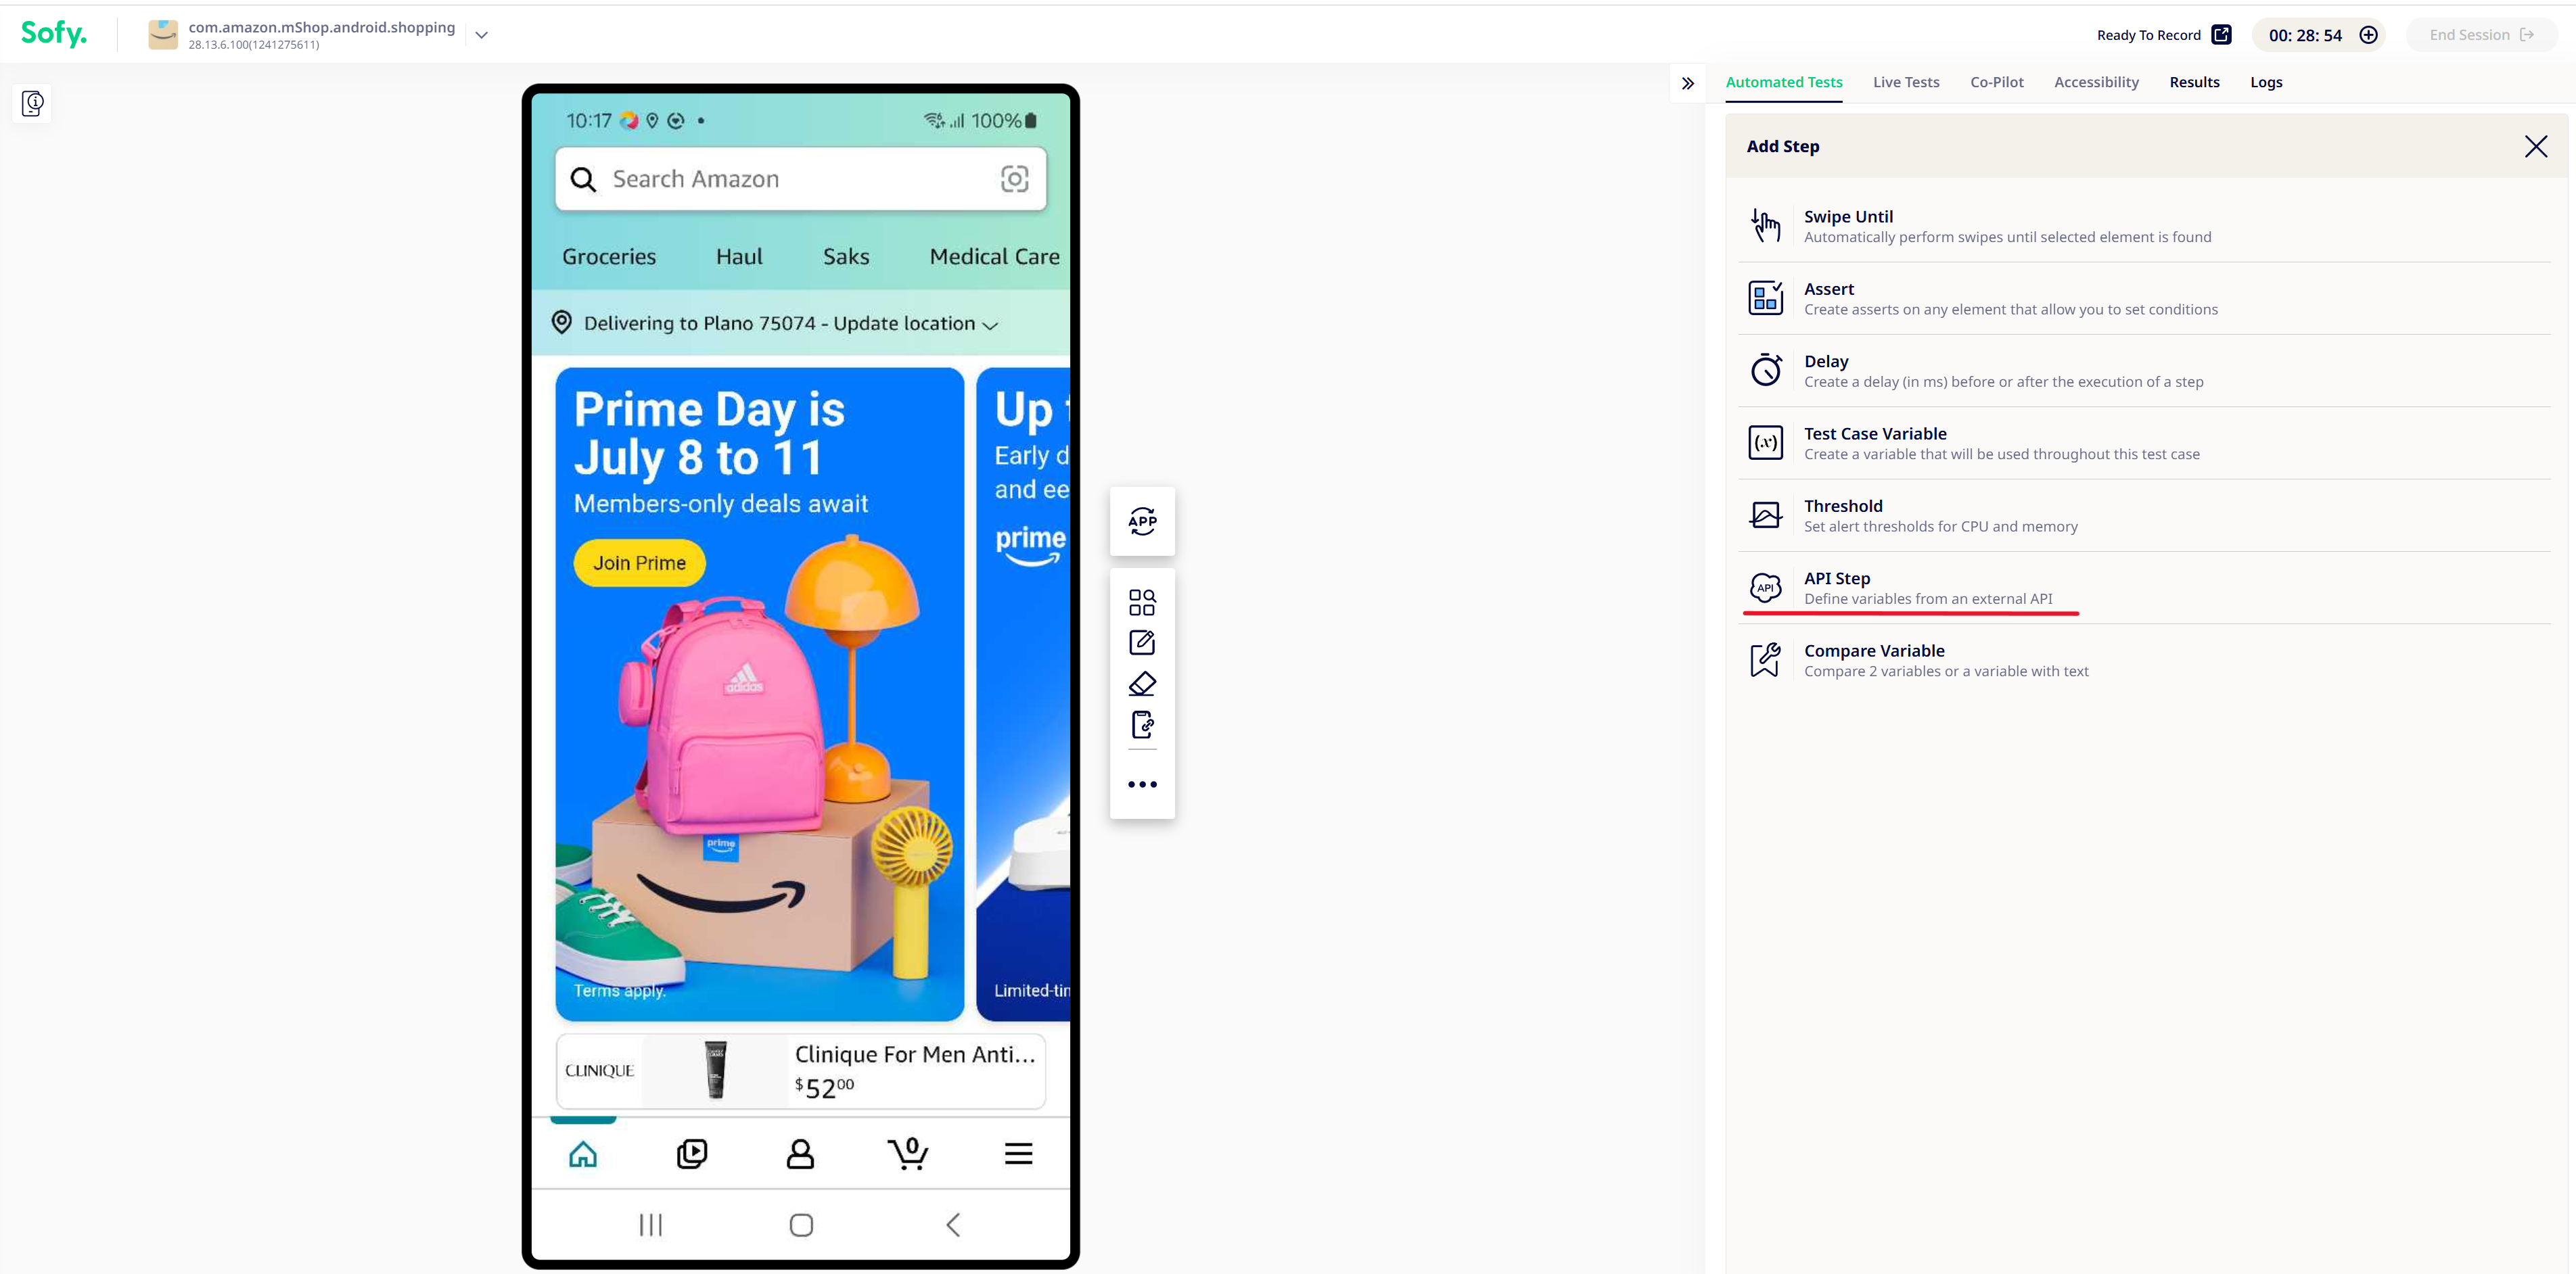Open the Clinique For Men product card
This screenshot has height=1274, width=2576.
(x=800, y=1071)
